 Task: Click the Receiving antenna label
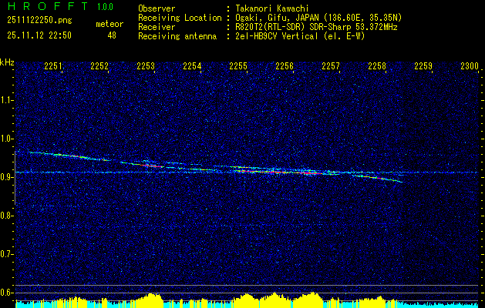coord(177,36)
